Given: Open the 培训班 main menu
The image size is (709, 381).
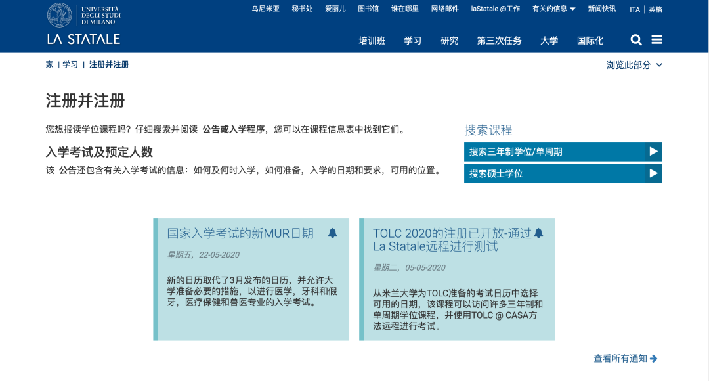Looking at the screenshot, I should tap(372, 41).
